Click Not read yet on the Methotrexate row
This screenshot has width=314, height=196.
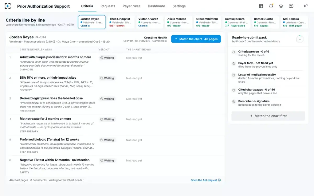click(134, 119)
